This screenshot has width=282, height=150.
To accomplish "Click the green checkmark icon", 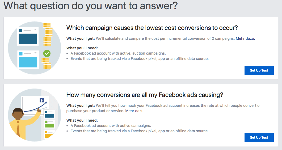I will pos(47,54).
